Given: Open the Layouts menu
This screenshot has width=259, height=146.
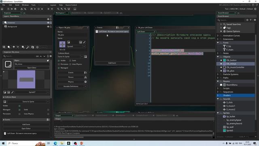Looking at the screenshot, I should tap(53, 5).
